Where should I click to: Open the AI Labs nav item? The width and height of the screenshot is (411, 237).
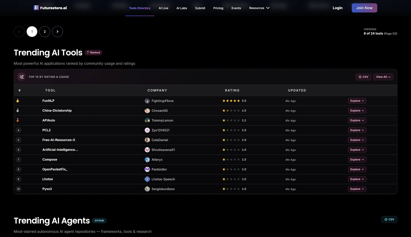coord(182,8)
